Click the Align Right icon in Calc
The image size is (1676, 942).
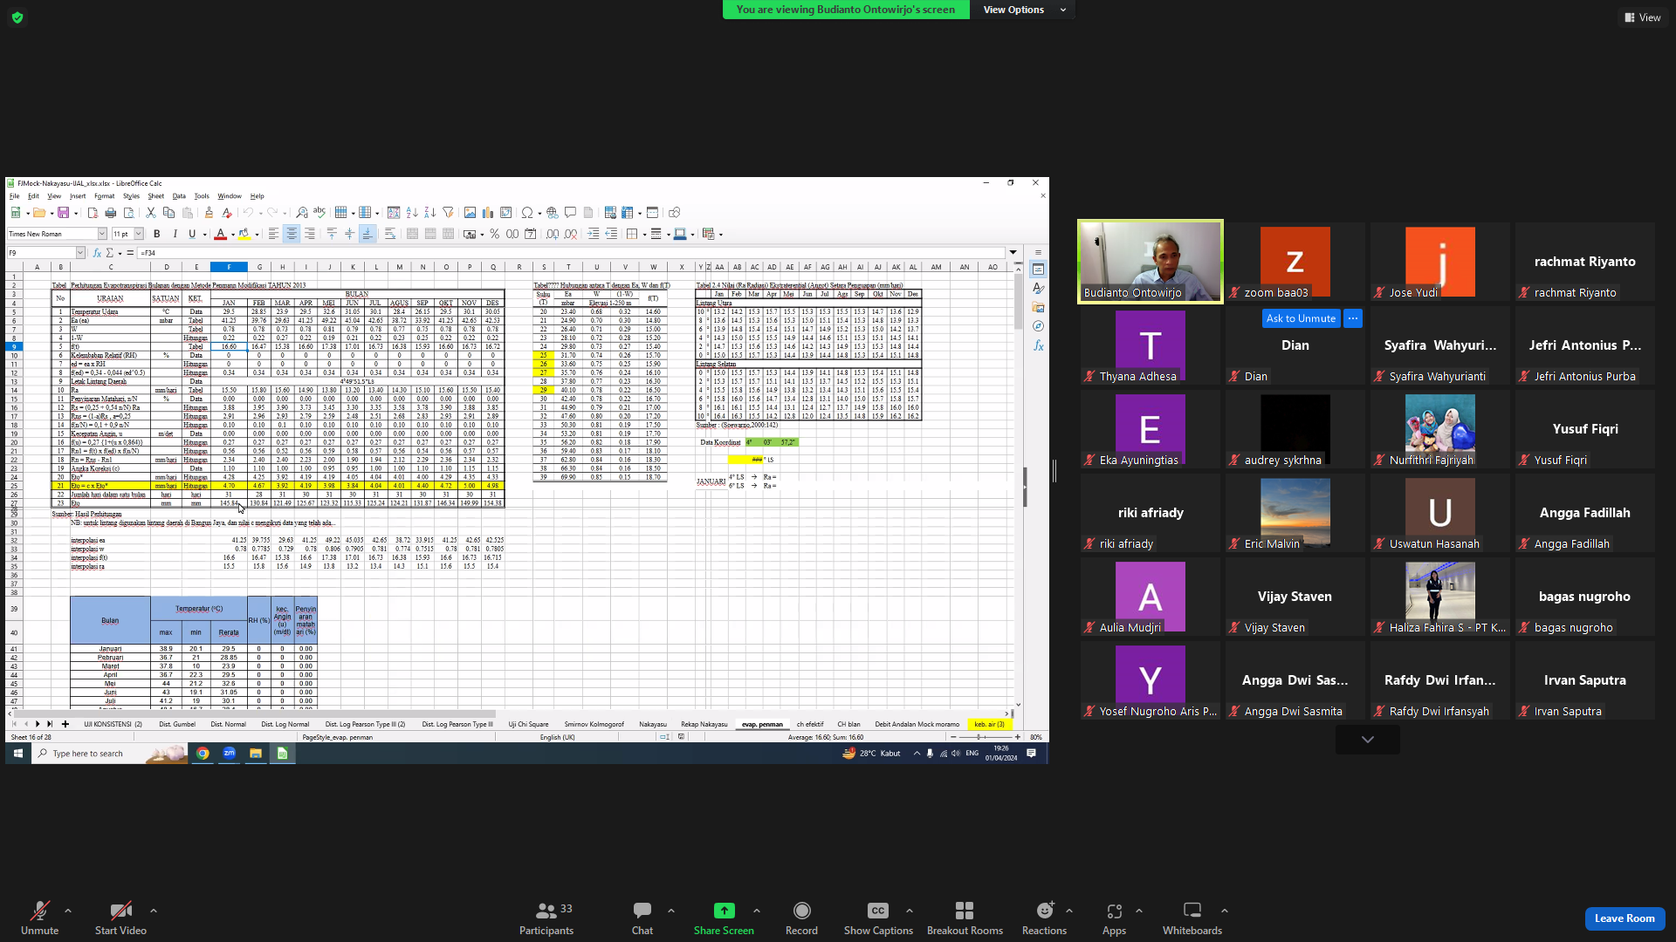(x=310, y=234)
